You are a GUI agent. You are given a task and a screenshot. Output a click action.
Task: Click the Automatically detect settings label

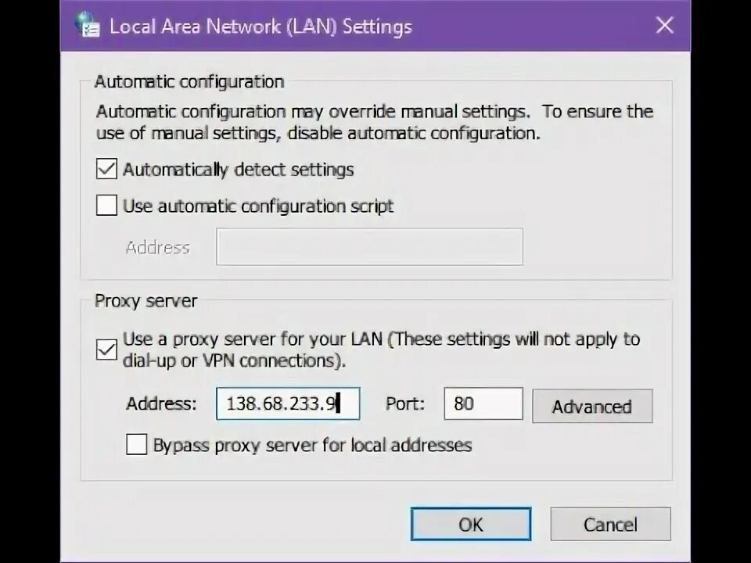pyautogui.click(x=238, y=170)
